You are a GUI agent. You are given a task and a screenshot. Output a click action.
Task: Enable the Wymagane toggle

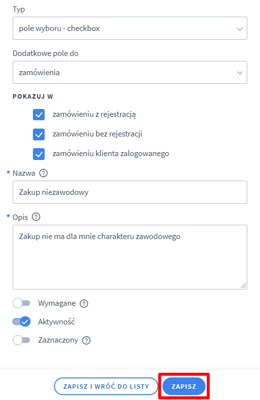point(22,303)
